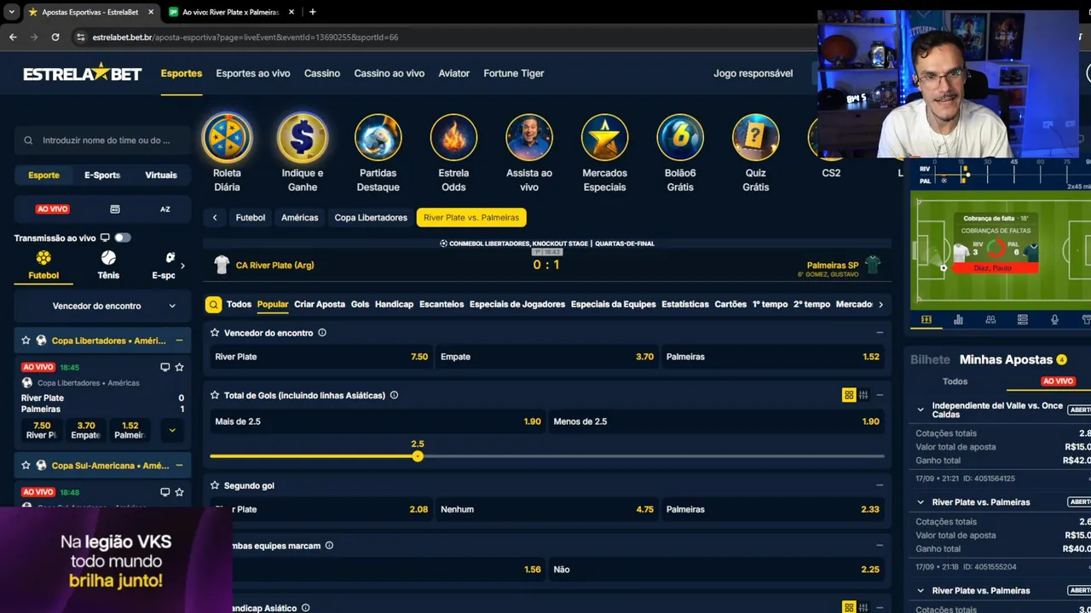This screenshot has width=1091, height=613.
Task: Collapse the Vencedor do encontro market
Action: coord(880,333)
